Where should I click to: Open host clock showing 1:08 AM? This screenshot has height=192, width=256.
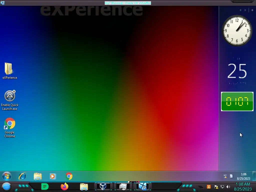[243, 186]
